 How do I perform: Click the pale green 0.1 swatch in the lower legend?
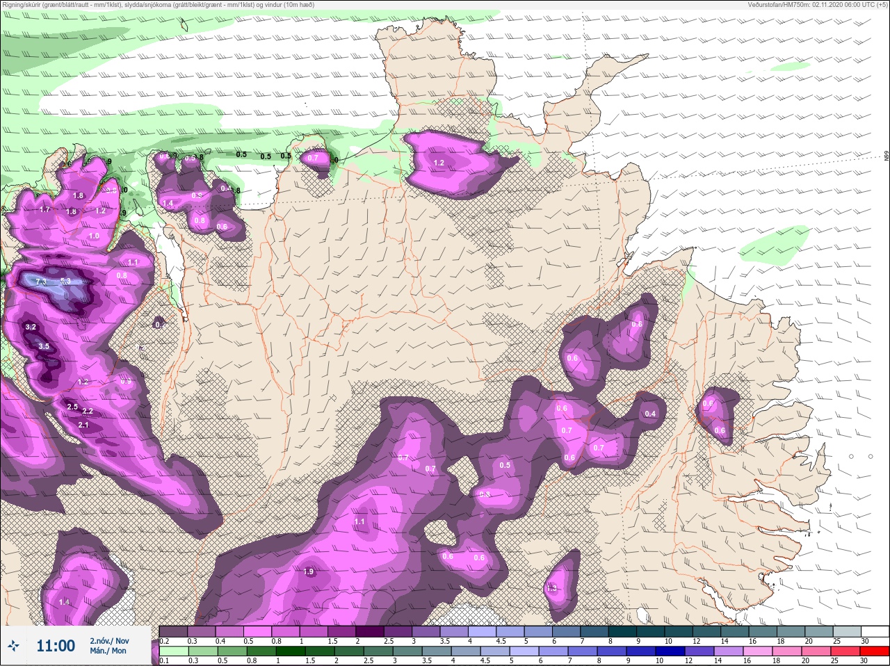(173, 651)
